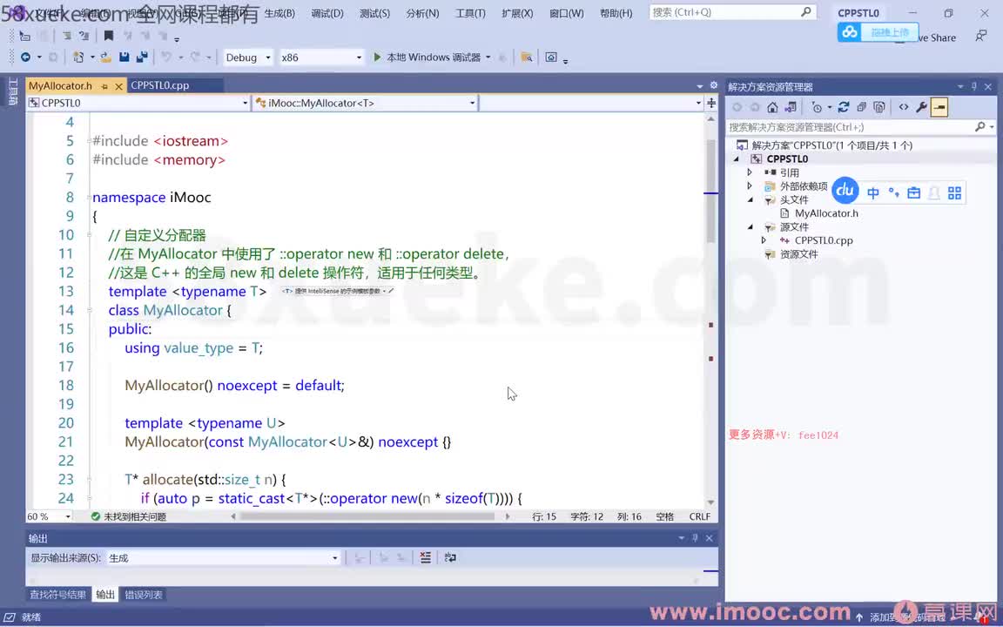1003x627 pixels.
Task: Click the blue cloud upload icon
Action: 850,31
